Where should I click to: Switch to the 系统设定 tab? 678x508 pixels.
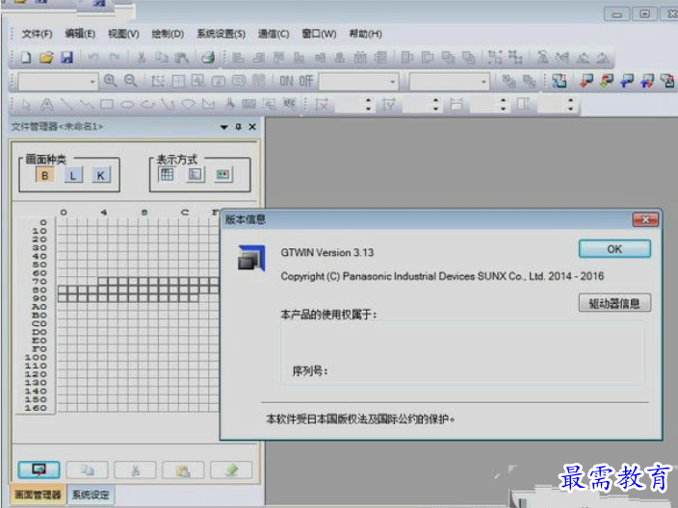(91, 495)
